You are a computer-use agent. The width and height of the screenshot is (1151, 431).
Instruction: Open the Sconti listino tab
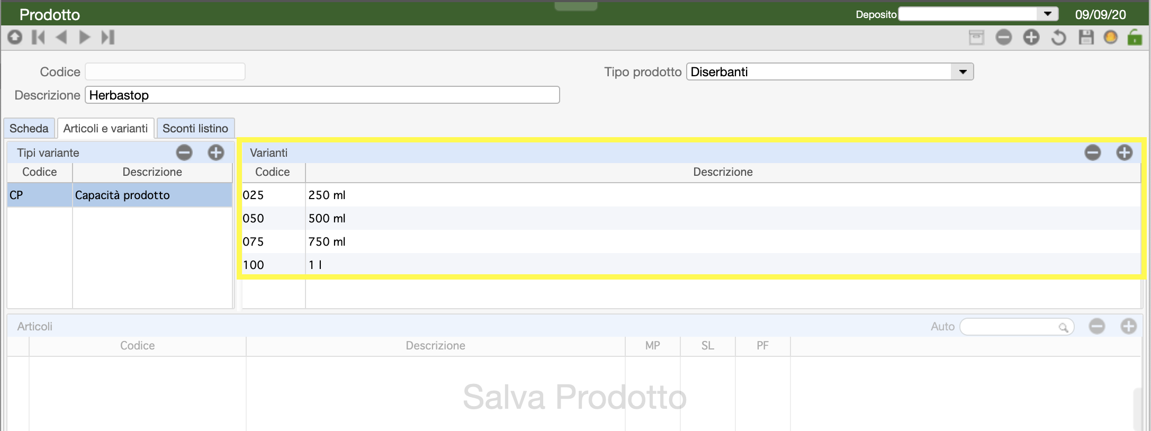coord(195,129)
